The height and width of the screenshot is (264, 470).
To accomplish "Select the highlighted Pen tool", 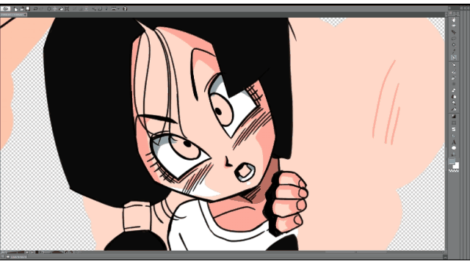I will point(454,57).
